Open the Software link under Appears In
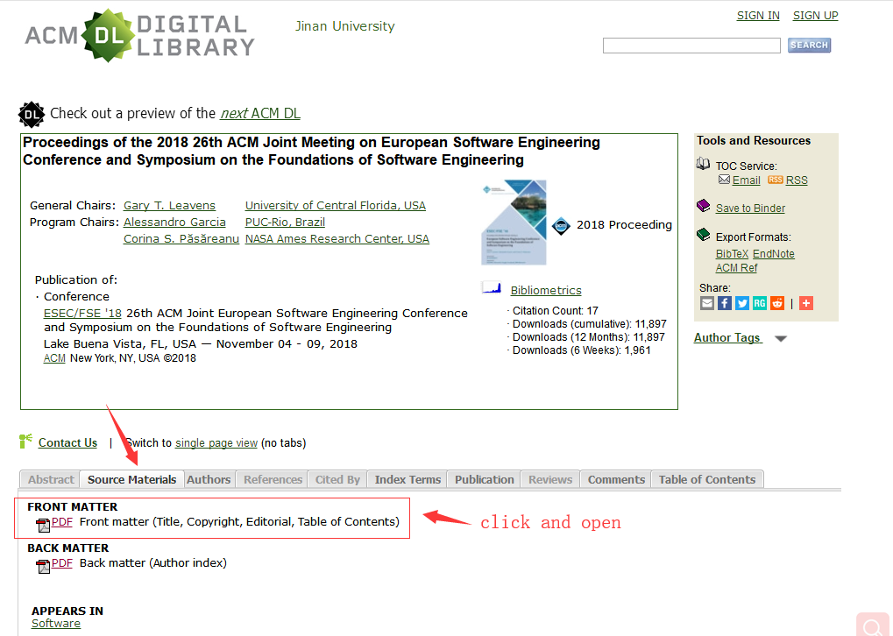Viewport: 893px width, 636px height. pos(56,624)
